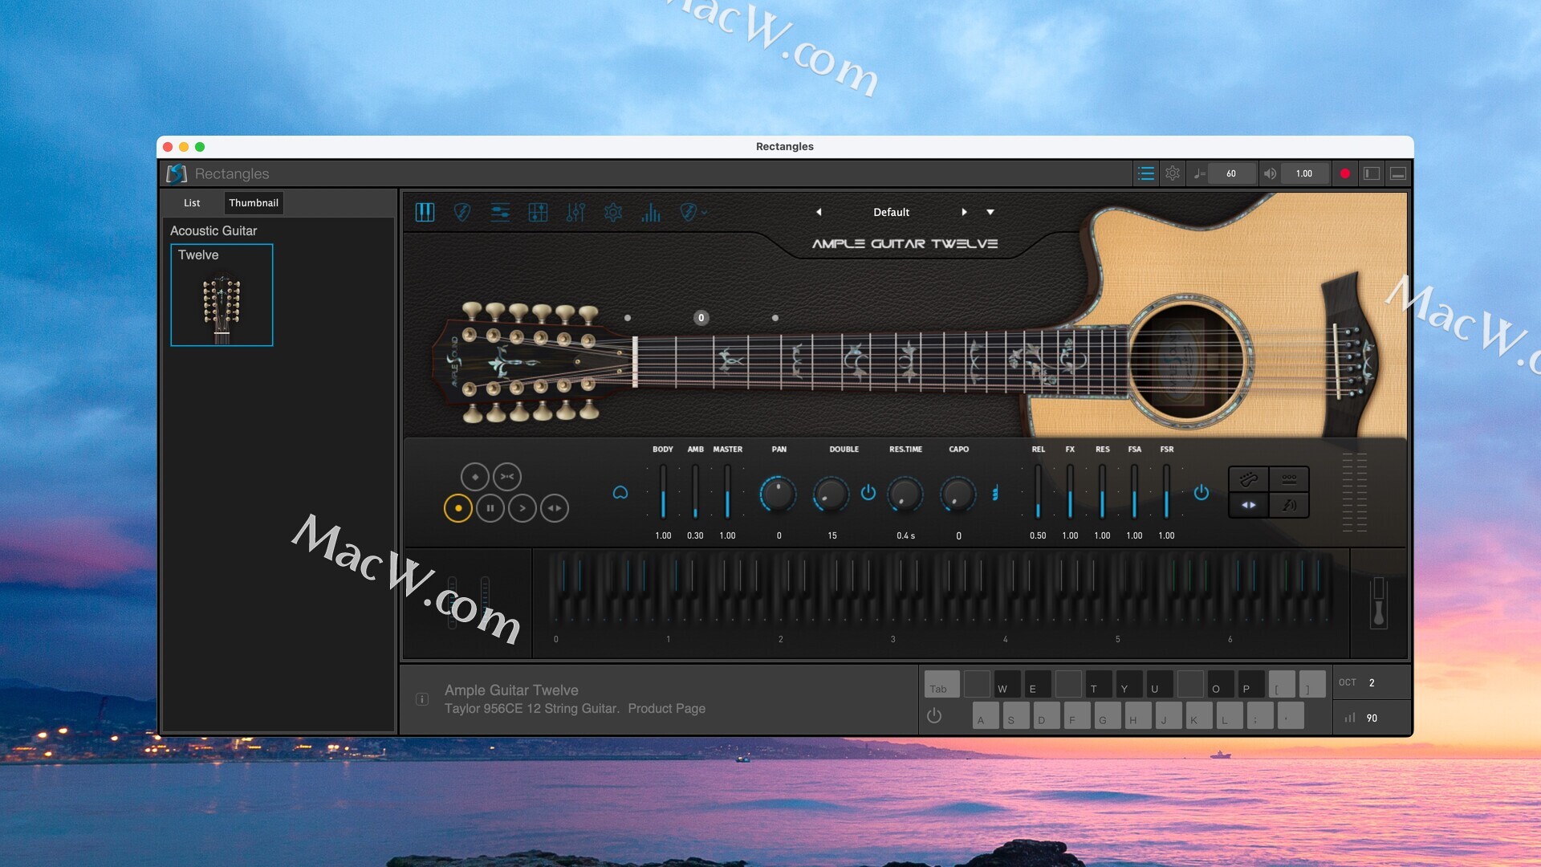Switch to the List tab
1541x867 pixels.
point(192,203)
